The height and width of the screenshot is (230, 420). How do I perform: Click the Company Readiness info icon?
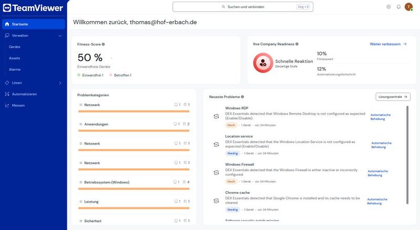[297, 44]
